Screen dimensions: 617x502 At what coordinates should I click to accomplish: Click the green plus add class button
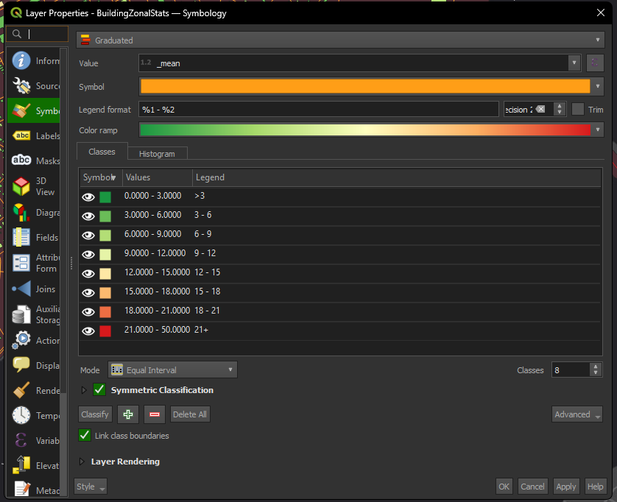[128, 414]
